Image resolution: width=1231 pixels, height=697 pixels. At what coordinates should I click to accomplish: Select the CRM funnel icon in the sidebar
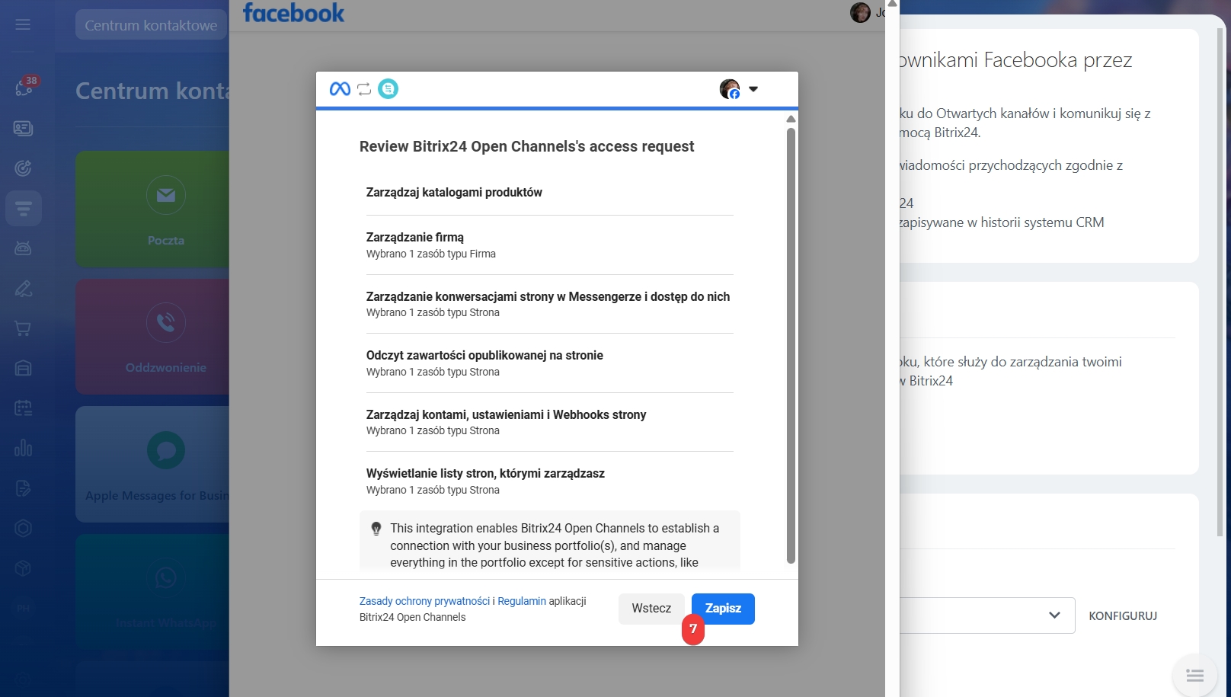coord(23,208)
